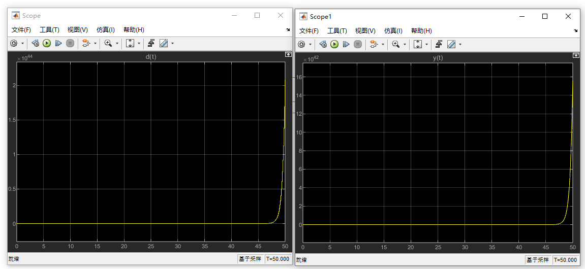Click d(t) plot title
This screenshot has height=269, width=585.
150,57
